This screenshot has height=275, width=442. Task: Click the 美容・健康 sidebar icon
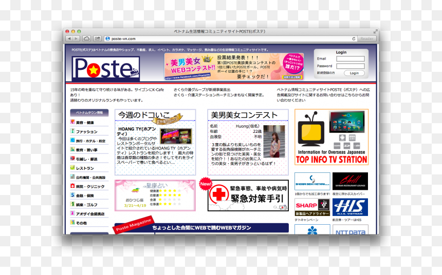click(72, 122)
